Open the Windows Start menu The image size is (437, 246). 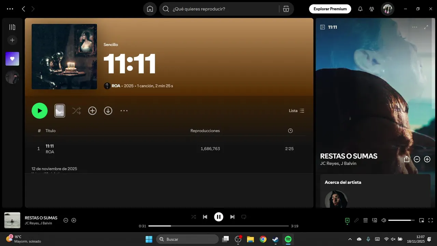(149, 239)
